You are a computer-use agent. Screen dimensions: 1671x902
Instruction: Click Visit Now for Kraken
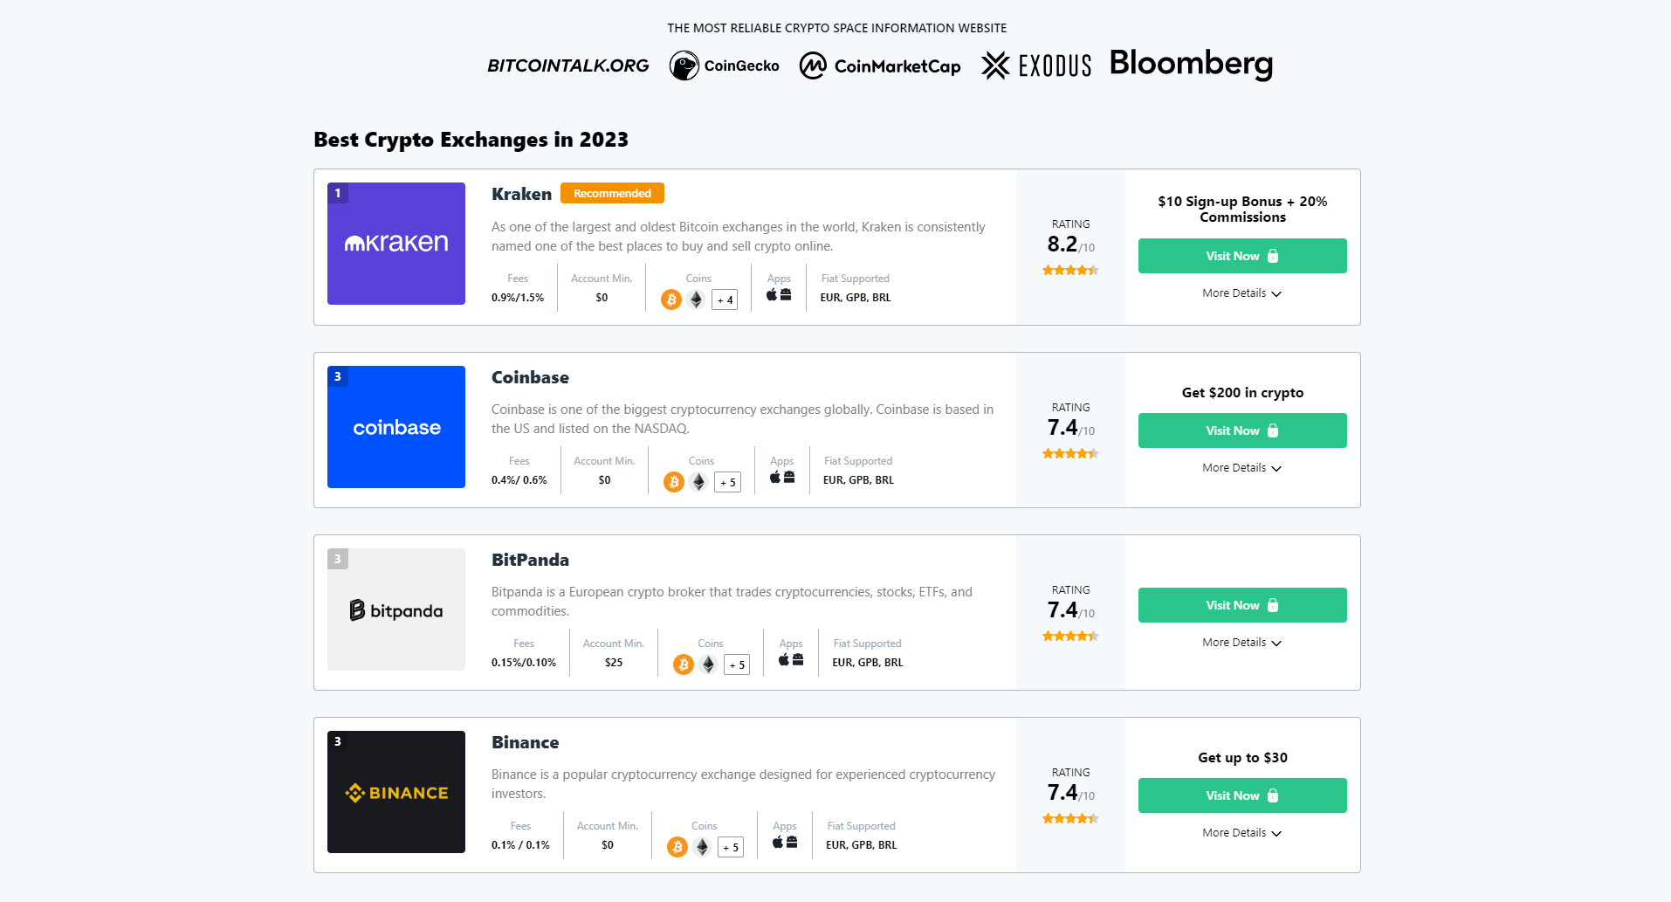pos(1242,256)
